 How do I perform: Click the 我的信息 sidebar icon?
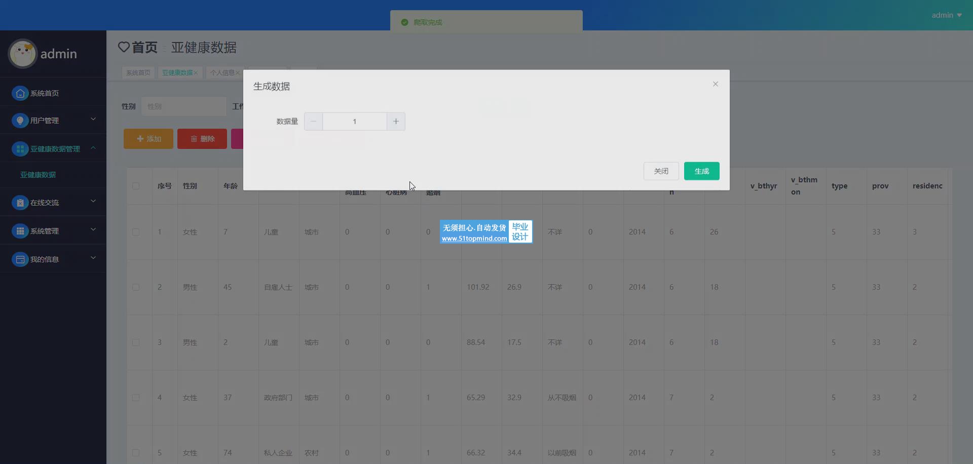pyautogui.click(x=20, y=259)
